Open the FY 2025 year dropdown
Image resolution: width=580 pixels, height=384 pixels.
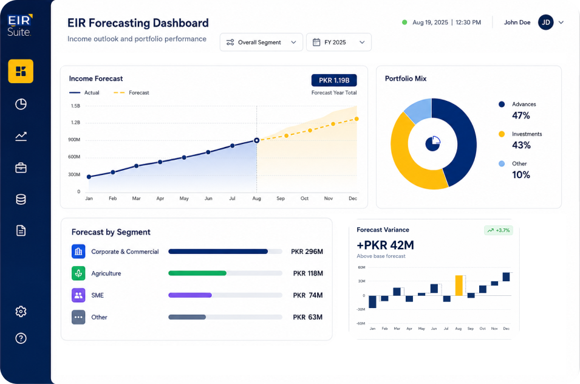(339, 42)
